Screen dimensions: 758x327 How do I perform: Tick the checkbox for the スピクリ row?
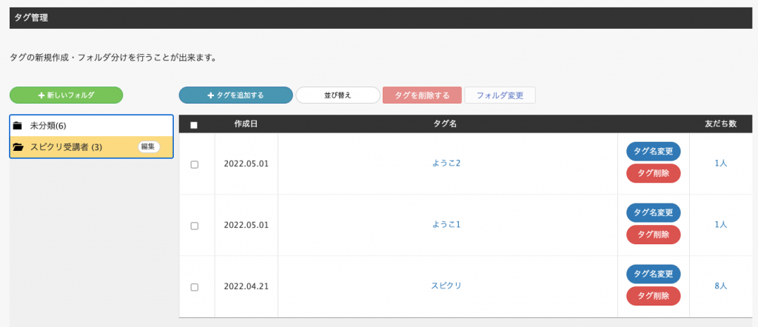[x=195, y=287]
